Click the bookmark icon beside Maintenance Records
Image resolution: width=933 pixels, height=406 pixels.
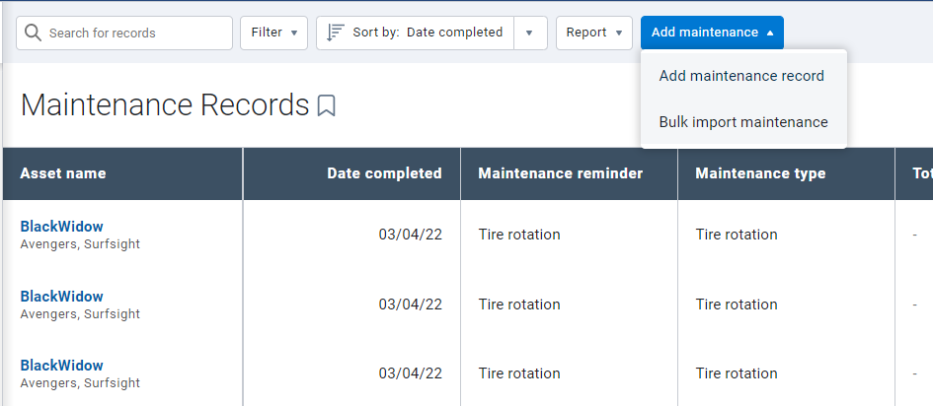tap(326, 105)
